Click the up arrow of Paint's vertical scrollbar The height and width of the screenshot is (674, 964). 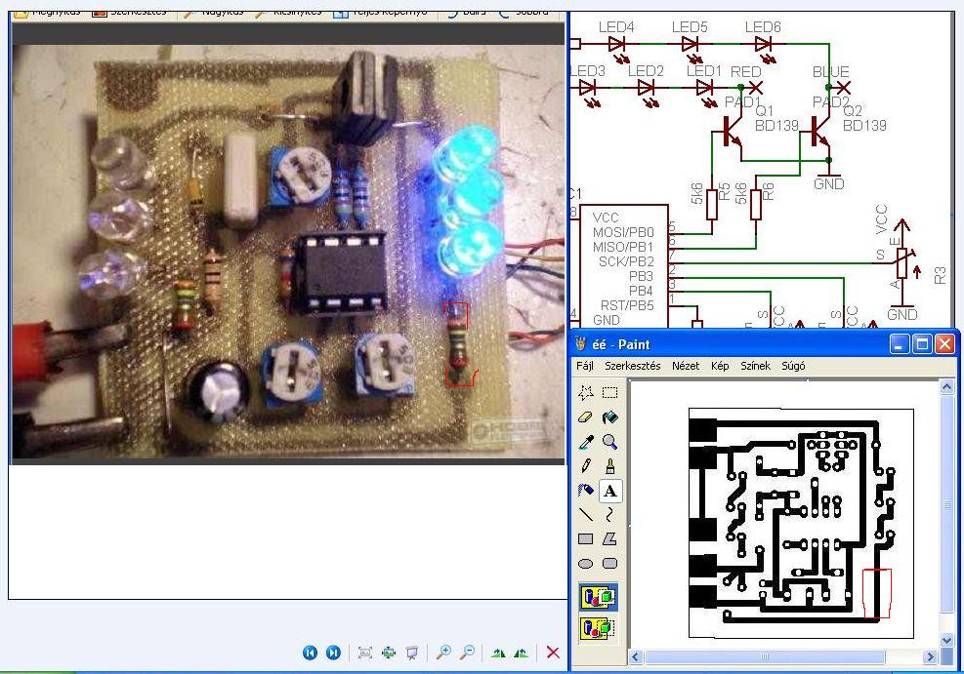click(946, 386)
